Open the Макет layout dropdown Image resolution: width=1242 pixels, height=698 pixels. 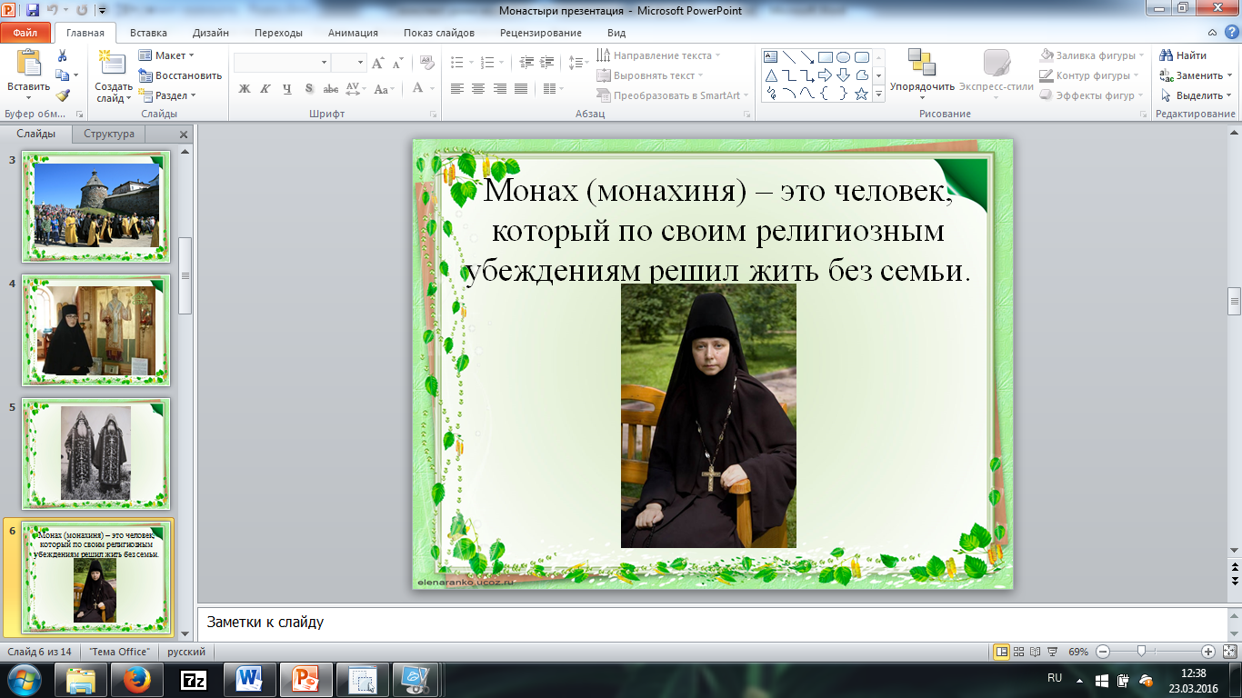pyautogui.click(x=167, y=55)
